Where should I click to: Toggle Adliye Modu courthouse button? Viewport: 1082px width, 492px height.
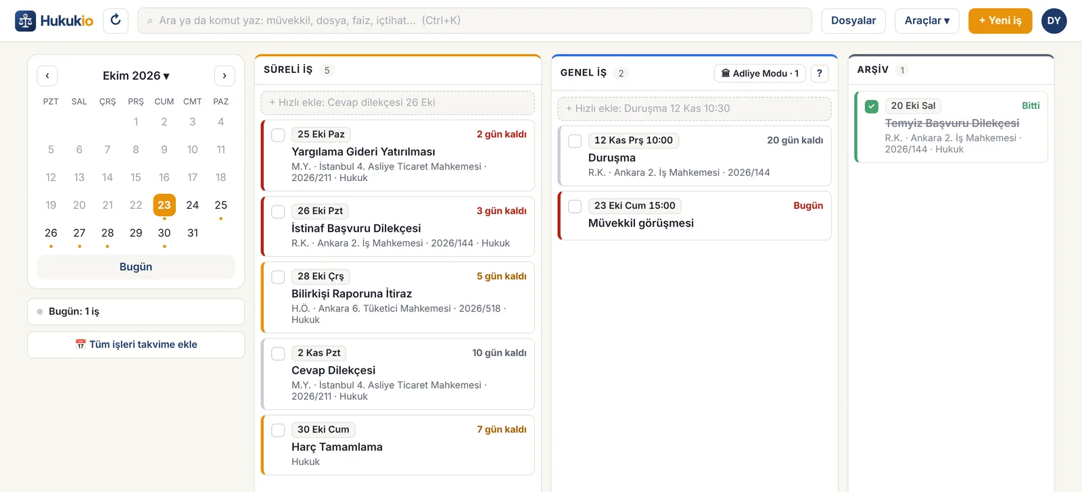[759, 73]
